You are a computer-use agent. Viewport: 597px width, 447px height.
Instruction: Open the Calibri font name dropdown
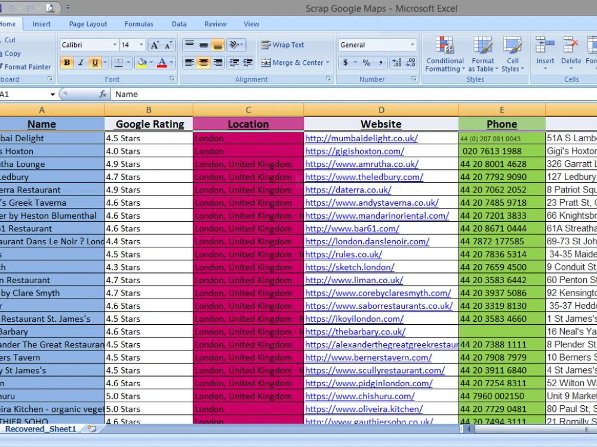[x=115, y=45]
